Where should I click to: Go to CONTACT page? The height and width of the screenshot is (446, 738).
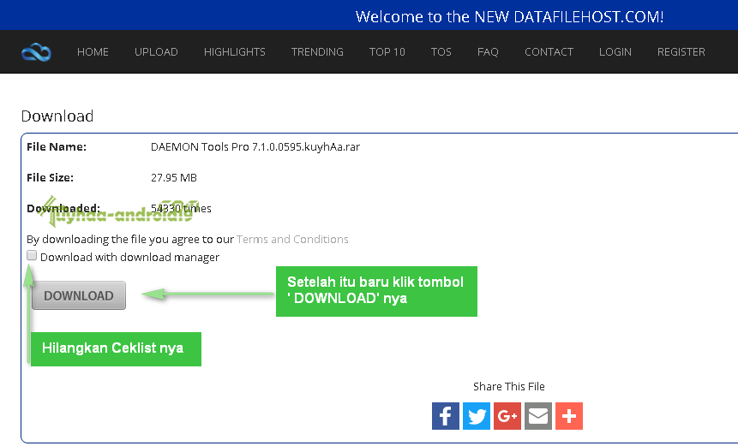(549, 51)
